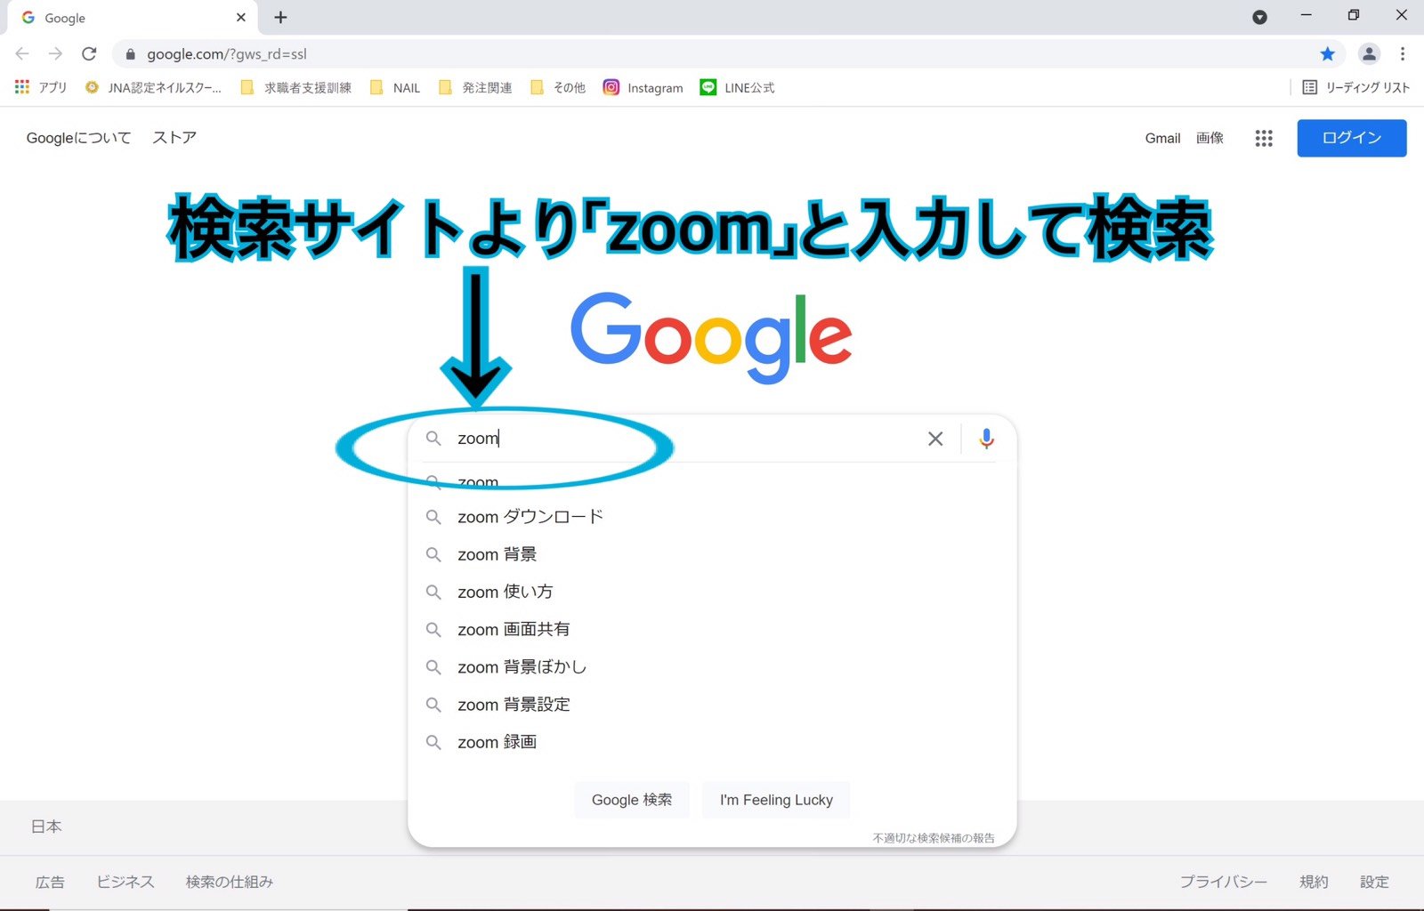Screen dimensions: 1424x911
Task: Select the zoom ダウンロード suggestion
Action: point(712,517)
